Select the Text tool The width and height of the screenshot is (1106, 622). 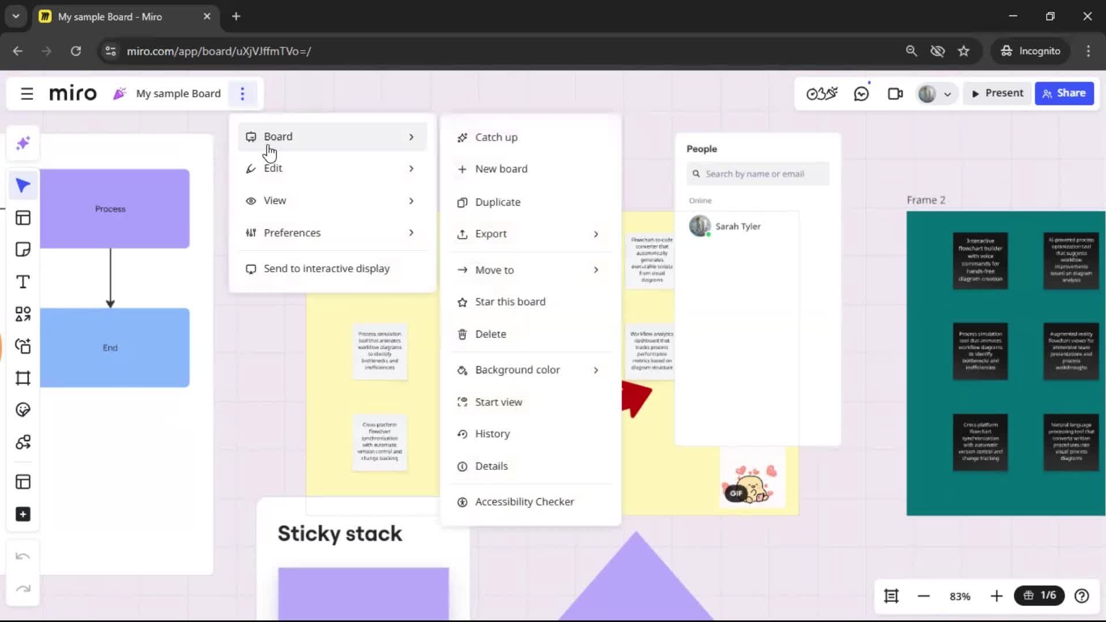23,282
